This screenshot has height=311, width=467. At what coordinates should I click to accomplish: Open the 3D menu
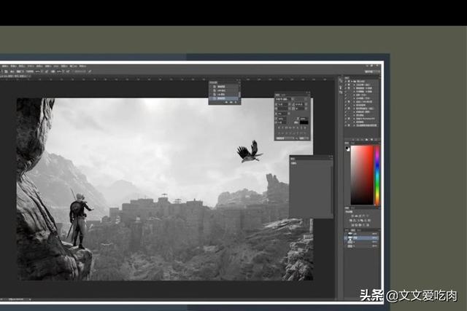tap(56, 66)
